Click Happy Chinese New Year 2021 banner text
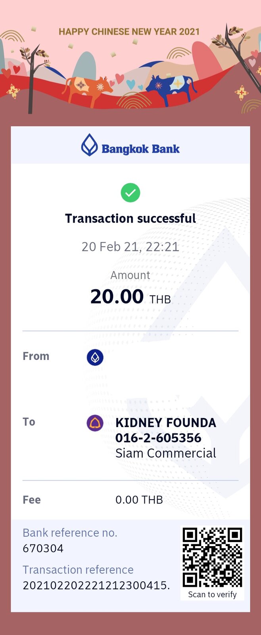The width and height of the screenshot is (261, 635). [129, 32]
